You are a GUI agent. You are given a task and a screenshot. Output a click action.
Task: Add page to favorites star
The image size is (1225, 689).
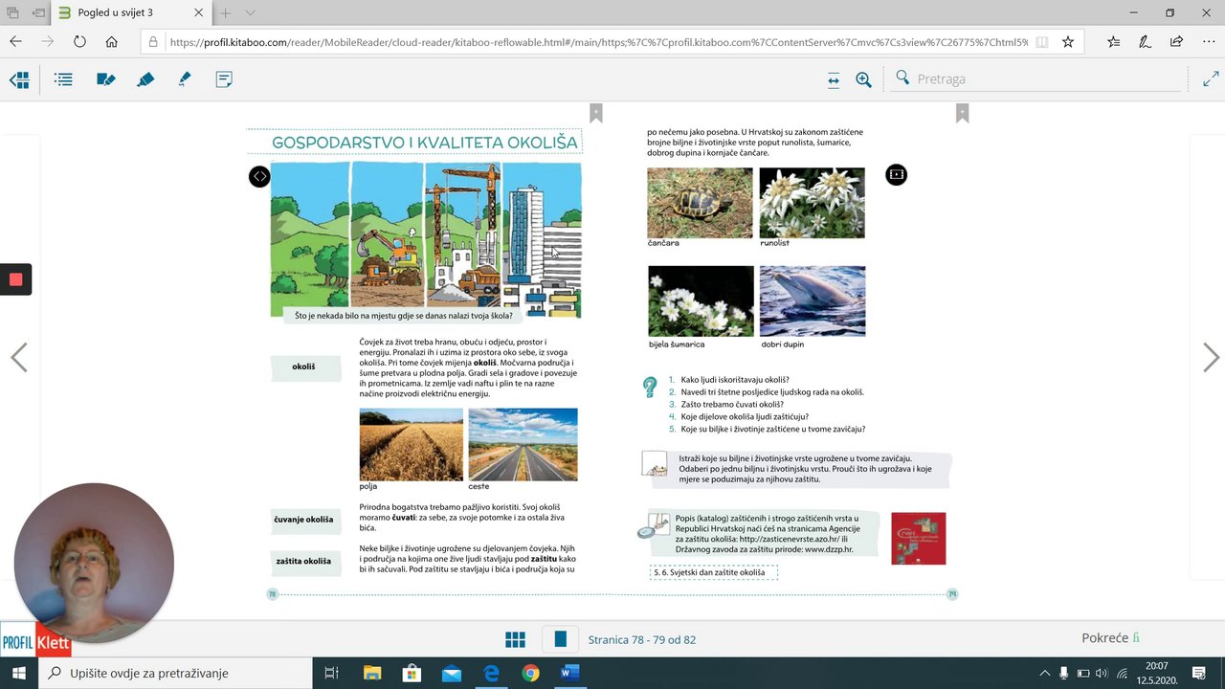pos(1068,42)
